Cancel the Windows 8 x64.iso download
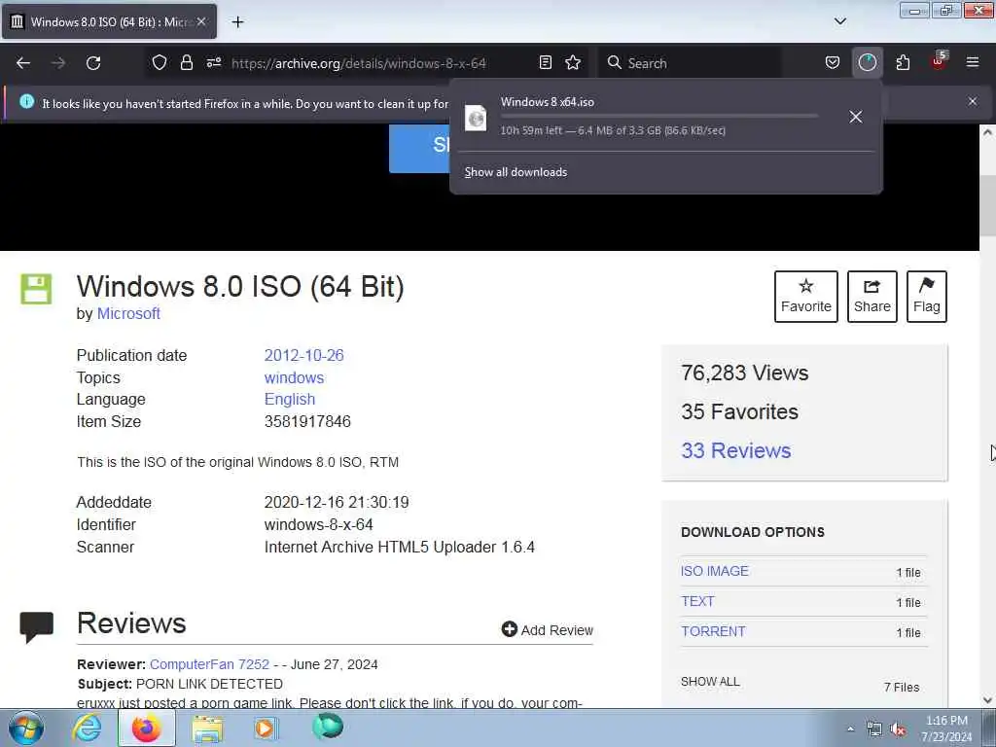The width and height of the screenshot is (996, 747). pos(856,117)
